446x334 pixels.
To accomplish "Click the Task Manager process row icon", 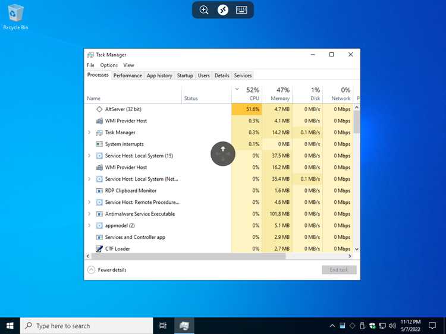I will [x=99, y=133].
